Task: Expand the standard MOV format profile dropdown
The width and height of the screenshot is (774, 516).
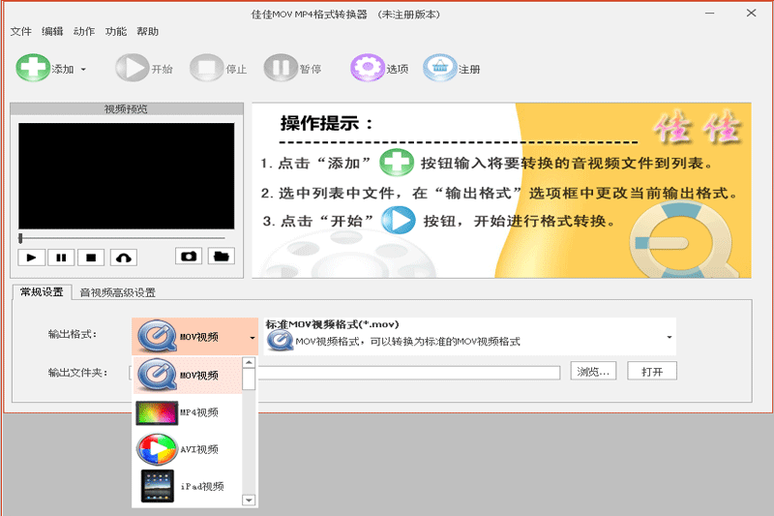Action: [x=669, y=337]
